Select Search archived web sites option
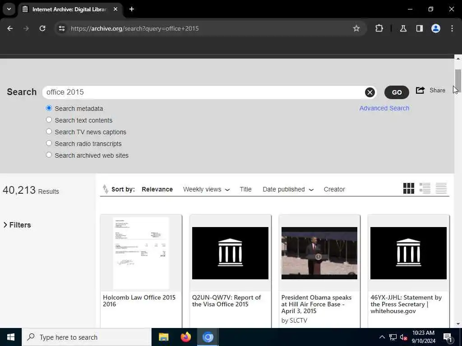 [49, 155]
